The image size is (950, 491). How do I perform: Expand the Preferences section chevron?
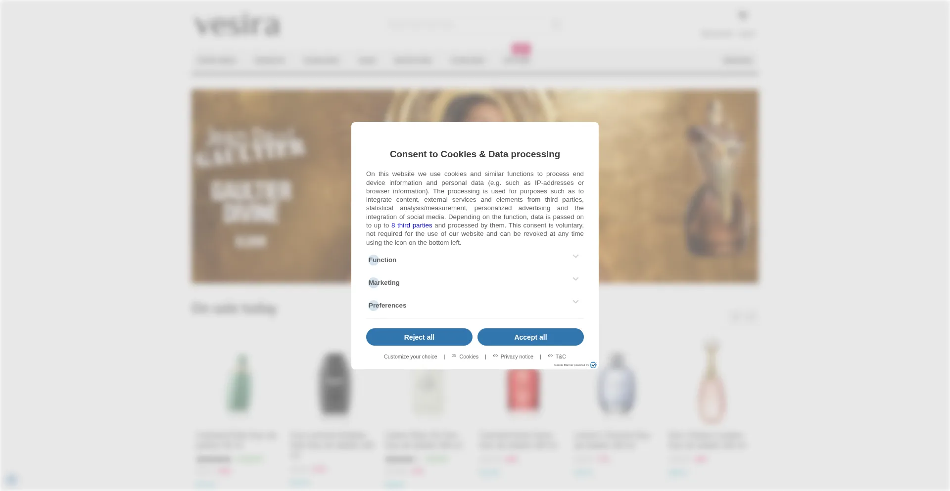(x=575, y=302)
